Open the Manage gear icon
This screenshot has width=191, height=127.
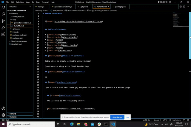pos(3,115)
